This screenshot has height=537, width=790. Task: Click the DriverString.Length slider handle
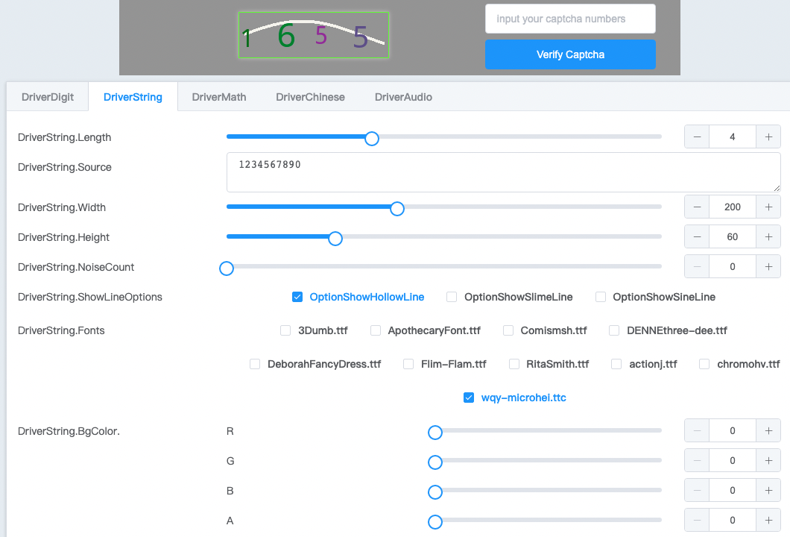[372, 138]
